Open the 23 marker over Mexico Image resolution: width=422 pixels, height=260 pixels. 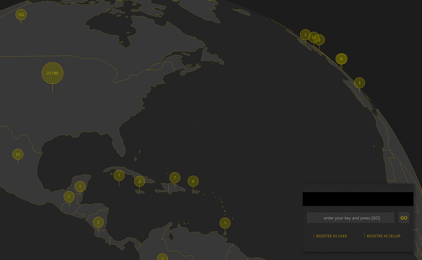[x=18, y=154]
